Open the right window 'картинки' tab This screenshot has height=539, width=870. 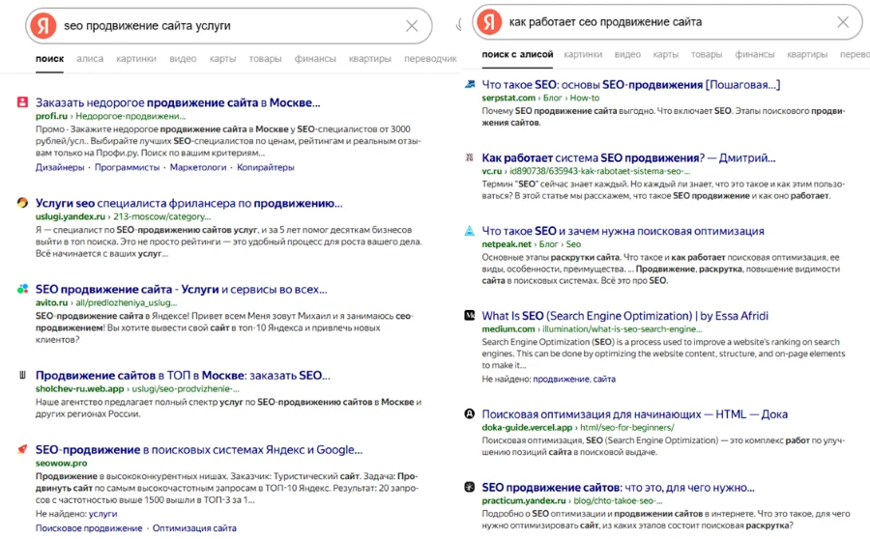583,54
